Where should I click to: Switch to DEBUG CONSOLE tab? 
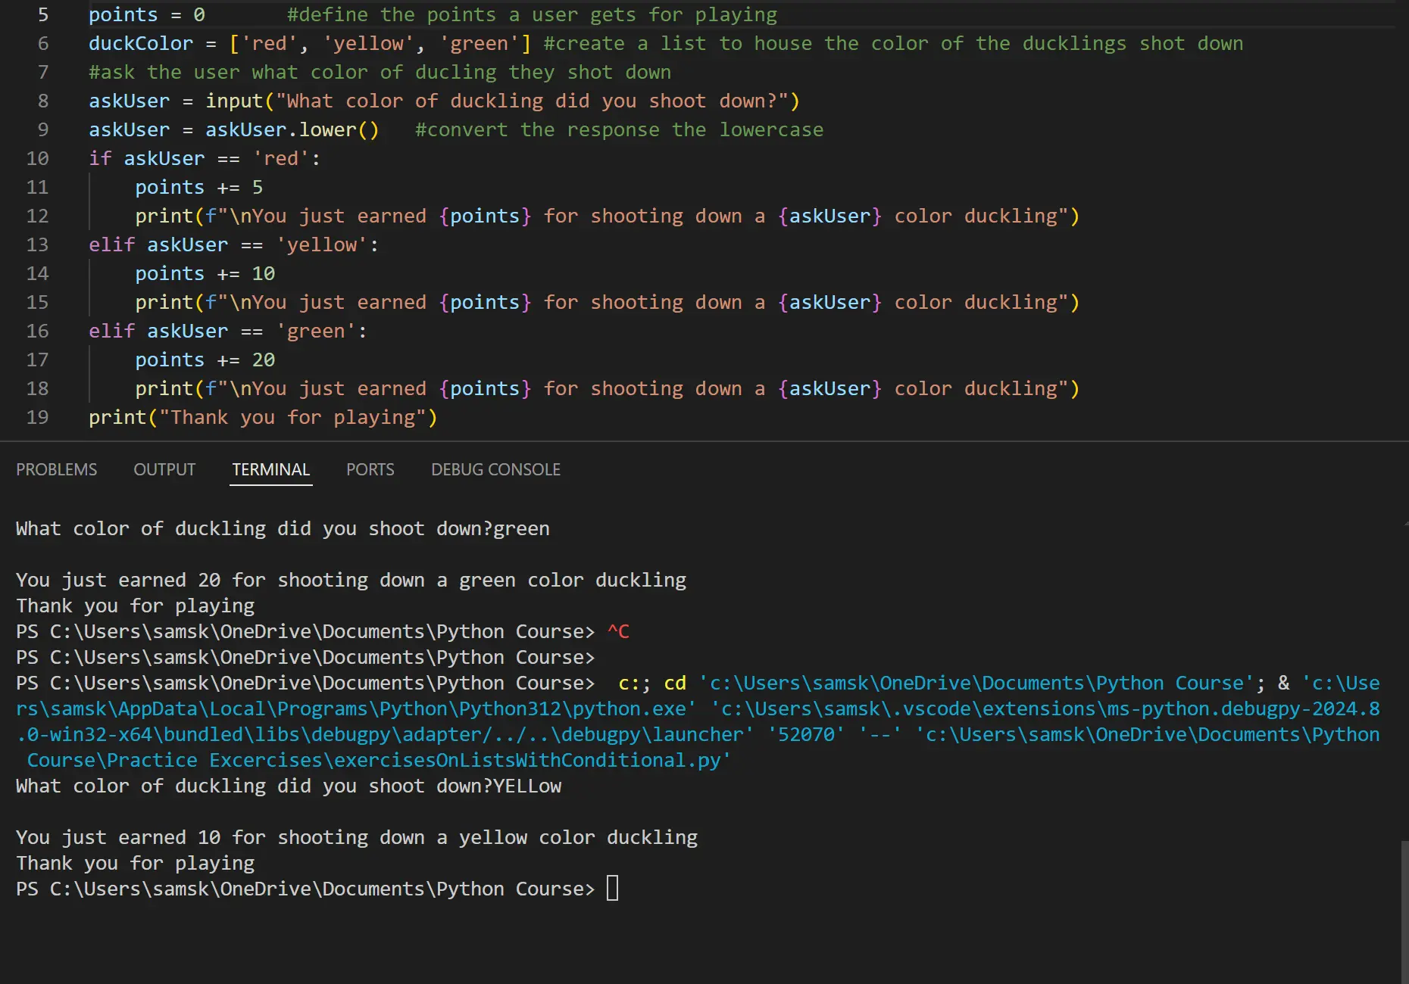pyautogui.click(x=496, y=469)
